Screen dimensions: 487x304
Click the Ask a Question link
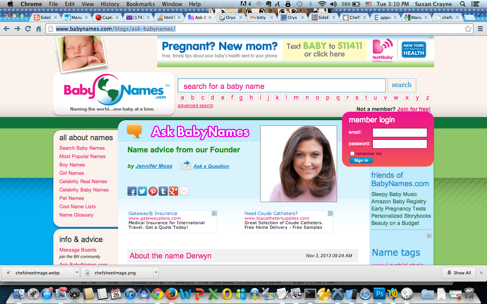211,166
